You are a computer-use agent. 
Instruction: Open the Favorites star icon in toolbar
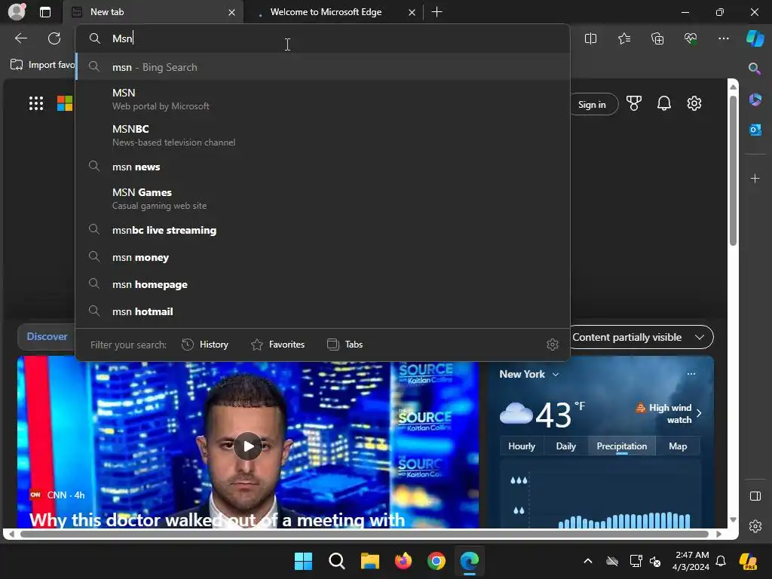623,38
